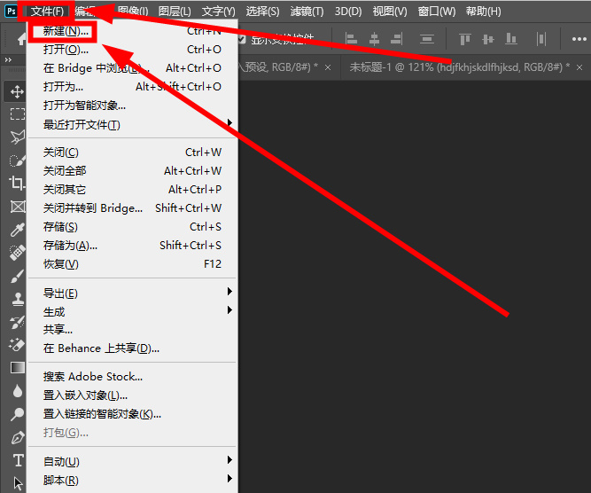This screenshot has height=493, width=591.
Task: Expand the 最近打开文件(T) submenu
Action: [x=132, y=124]
